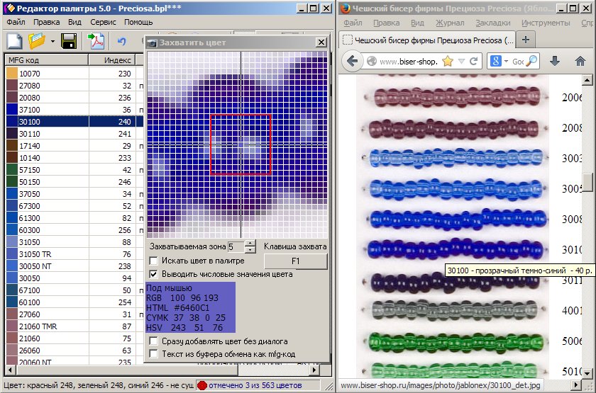Screen dimensions: 596x393
Task: Bookmark the page with the star icon
Action: (448, 62)
